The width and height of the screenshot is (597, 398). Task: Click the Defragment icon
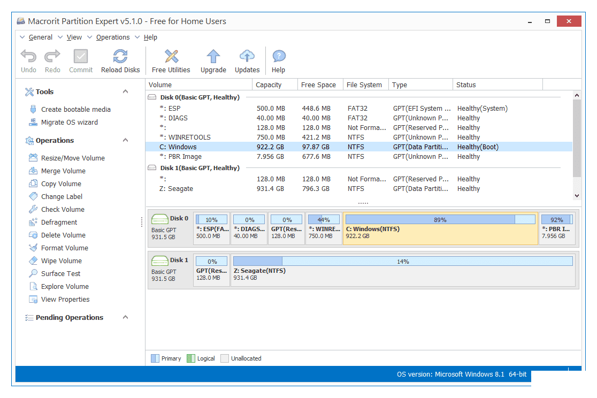[x=33, y=222]
